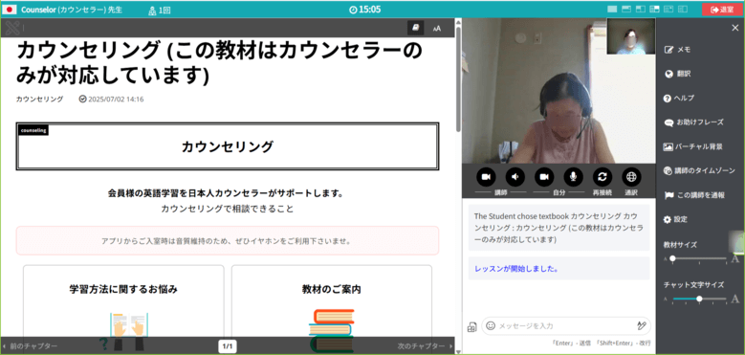Viewport: 745px width, 355px height.
Task: Click the attachment icon left of chat box
Action: 471,327
